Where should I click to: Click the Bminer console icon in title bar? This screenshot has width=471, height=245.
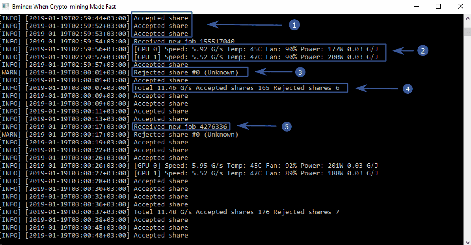(6, 7)
